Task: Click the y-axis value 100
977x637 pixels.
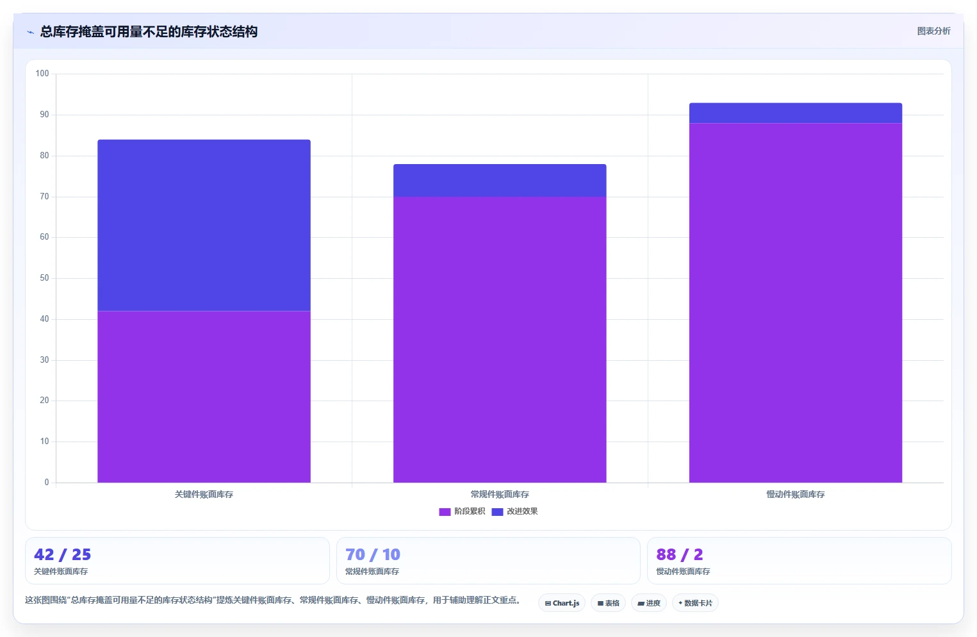Action: tap(42, 74)
